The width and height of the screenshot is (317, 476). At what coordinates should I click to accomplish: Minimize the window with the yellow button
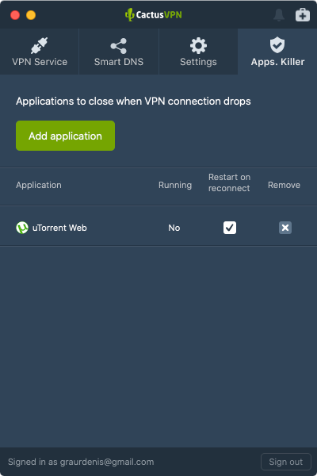(x=31, y=15)
